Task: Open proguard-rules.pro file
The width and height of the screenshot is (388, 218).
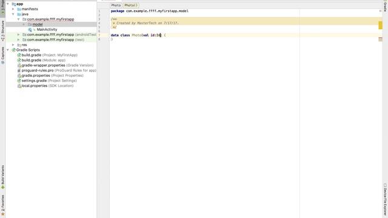Action: coord(59,70)
